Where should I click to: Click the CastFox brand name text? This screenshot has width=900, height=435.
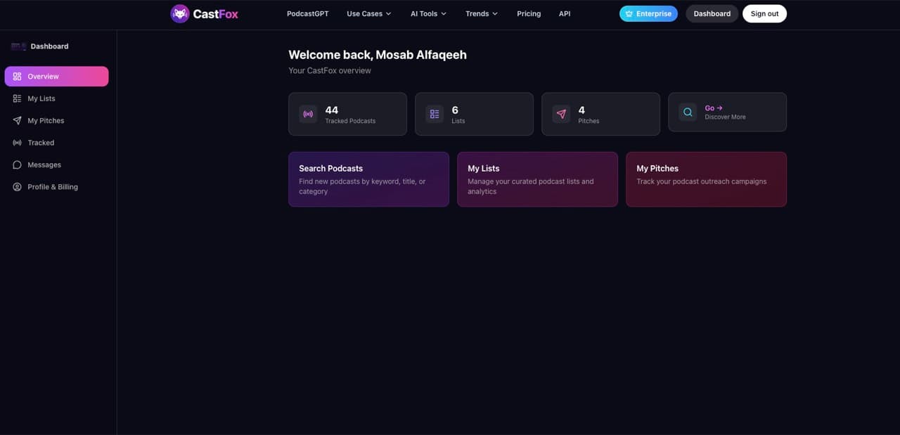(x=216, y=14)
